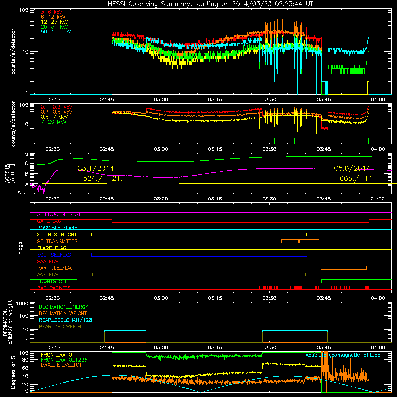Viewport: 397px width, 397px height.
Task: Click the -524./-121. flare position text
Action: [x=100, y=178]
